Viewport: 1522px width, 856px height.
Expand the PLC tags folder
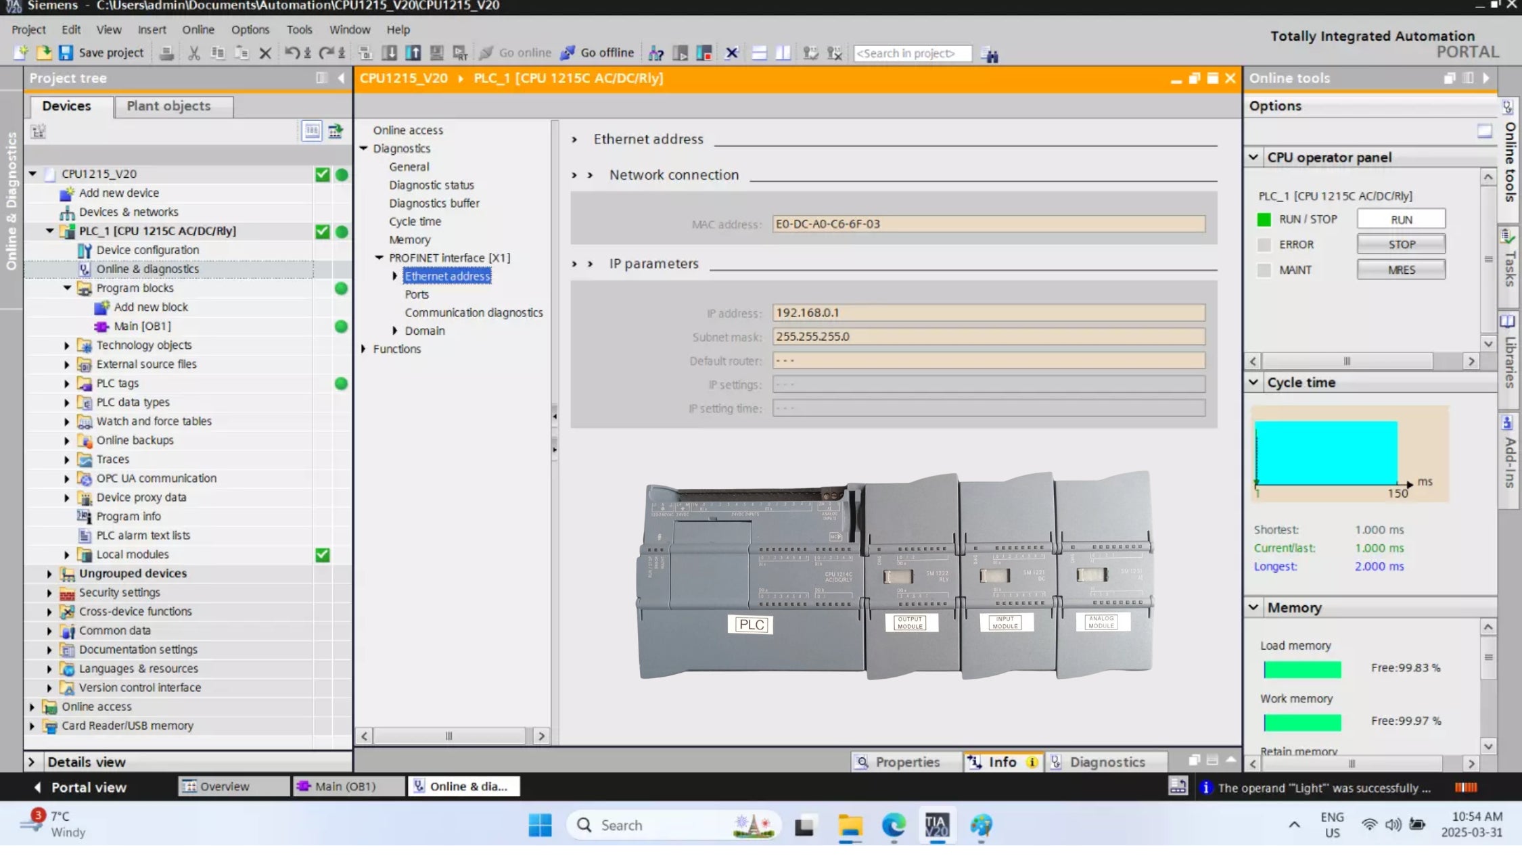click(67, 383)
